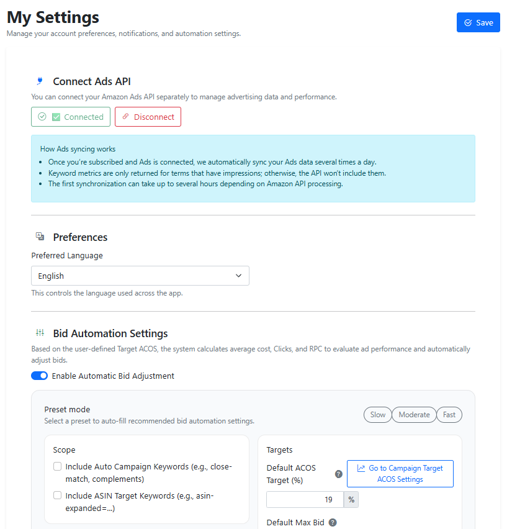Click the plug icon beside Connect Ads API
The height and width of the screenshot is (529, 507).
pyautogui.click(x=40, y=81)
